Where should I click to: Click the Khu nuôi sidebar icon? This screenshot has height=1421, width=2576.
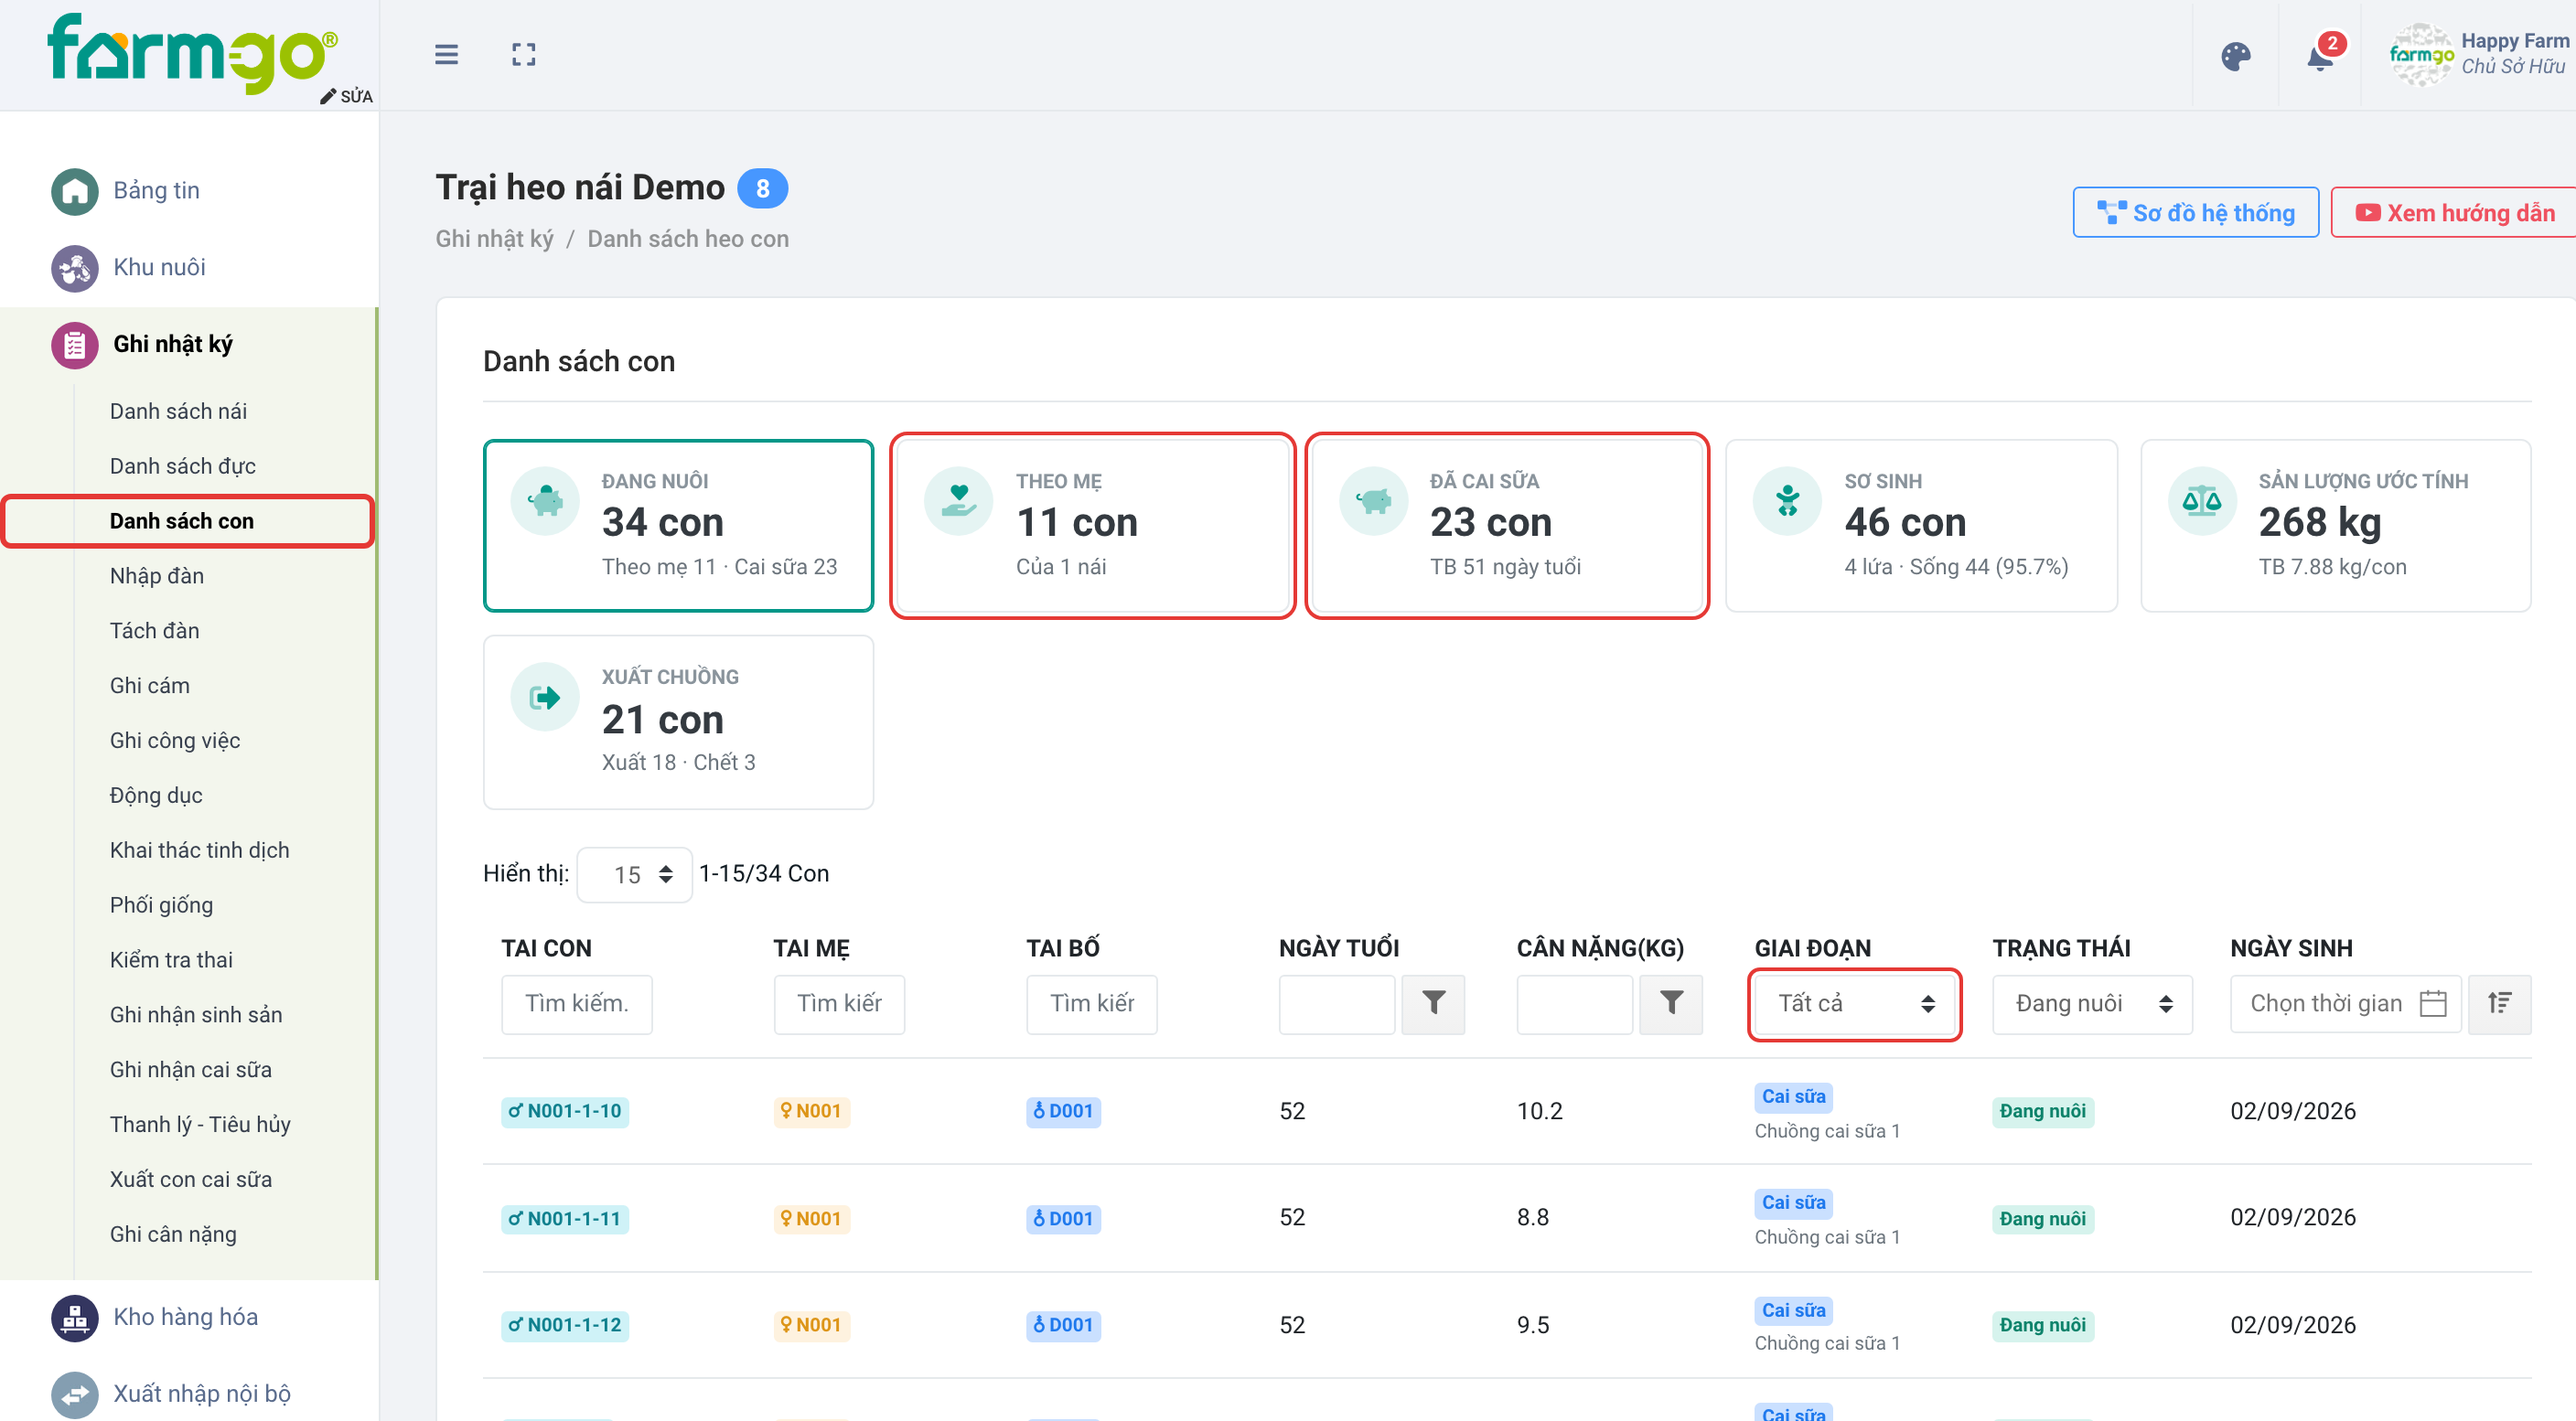[74, 268]
